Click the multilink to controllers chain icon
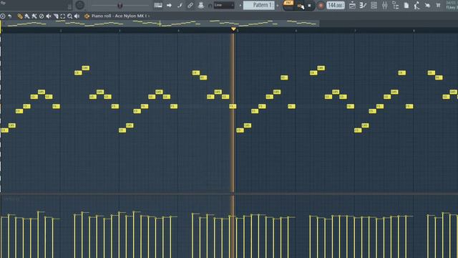The width and height of the screenshot is (458, 258). 190,5
